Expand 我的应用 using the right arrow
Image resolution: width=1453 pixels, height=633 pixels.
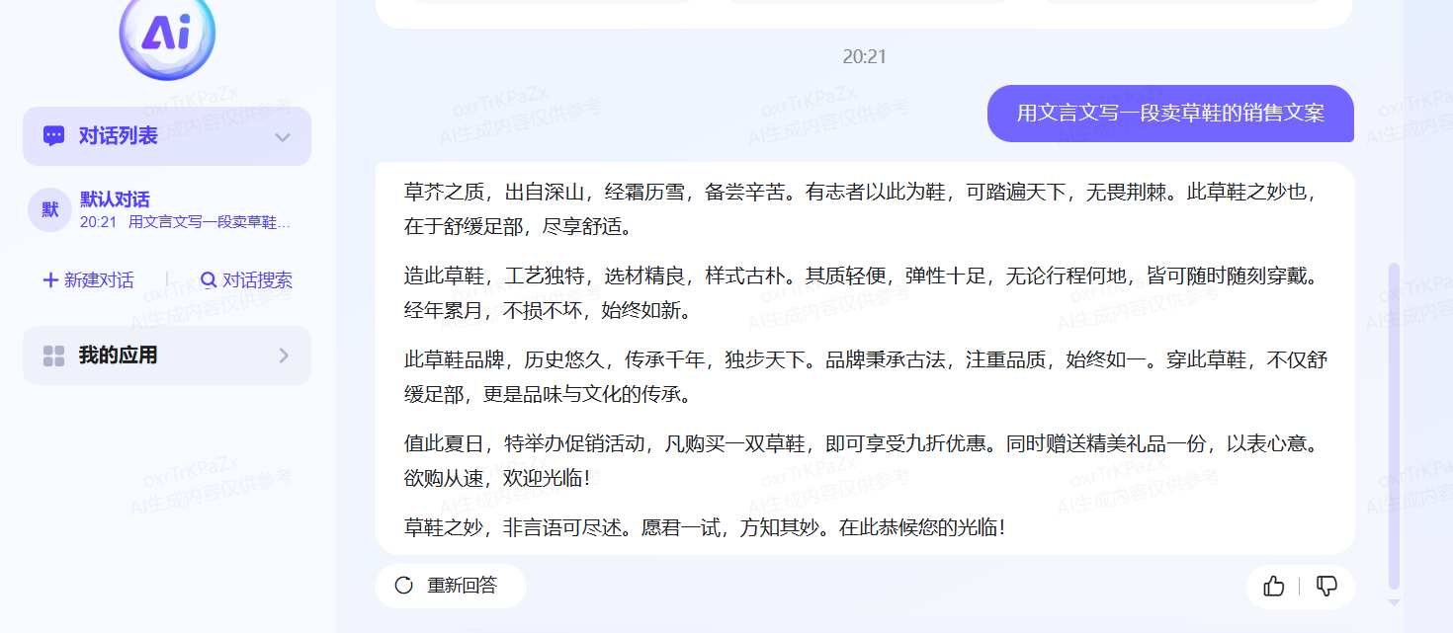tap(285, 355)
